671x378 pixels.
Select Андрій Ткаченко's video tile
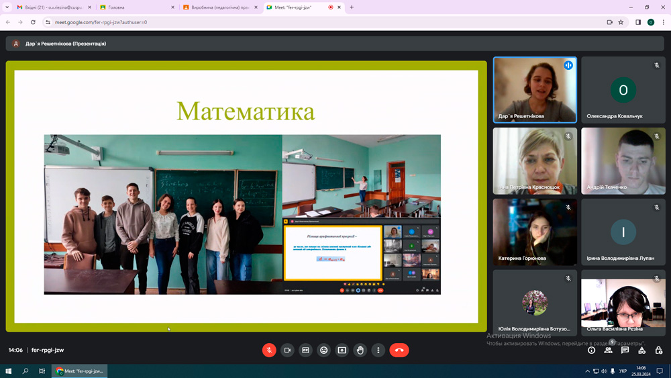[x=623, y=161]
